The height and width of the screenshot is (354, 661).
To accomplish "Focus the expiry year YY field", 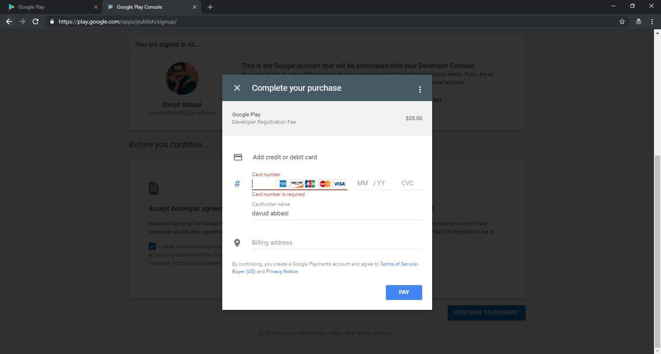I will 384,183.
